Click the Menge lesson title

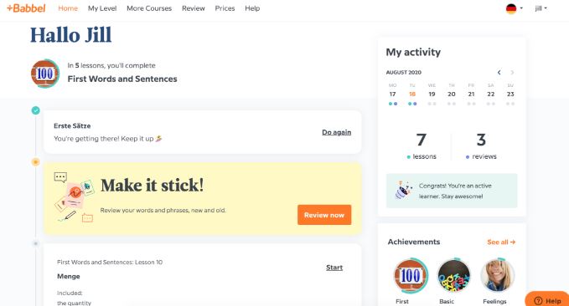tap(69, 276)
